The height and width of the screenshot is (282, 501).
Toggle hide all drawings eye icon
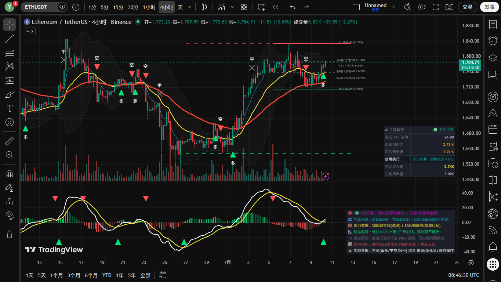(x=10, y=215)
